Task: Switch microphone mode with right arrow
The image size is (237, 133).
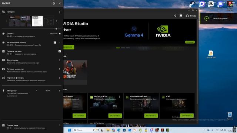Action: point(59,91)
